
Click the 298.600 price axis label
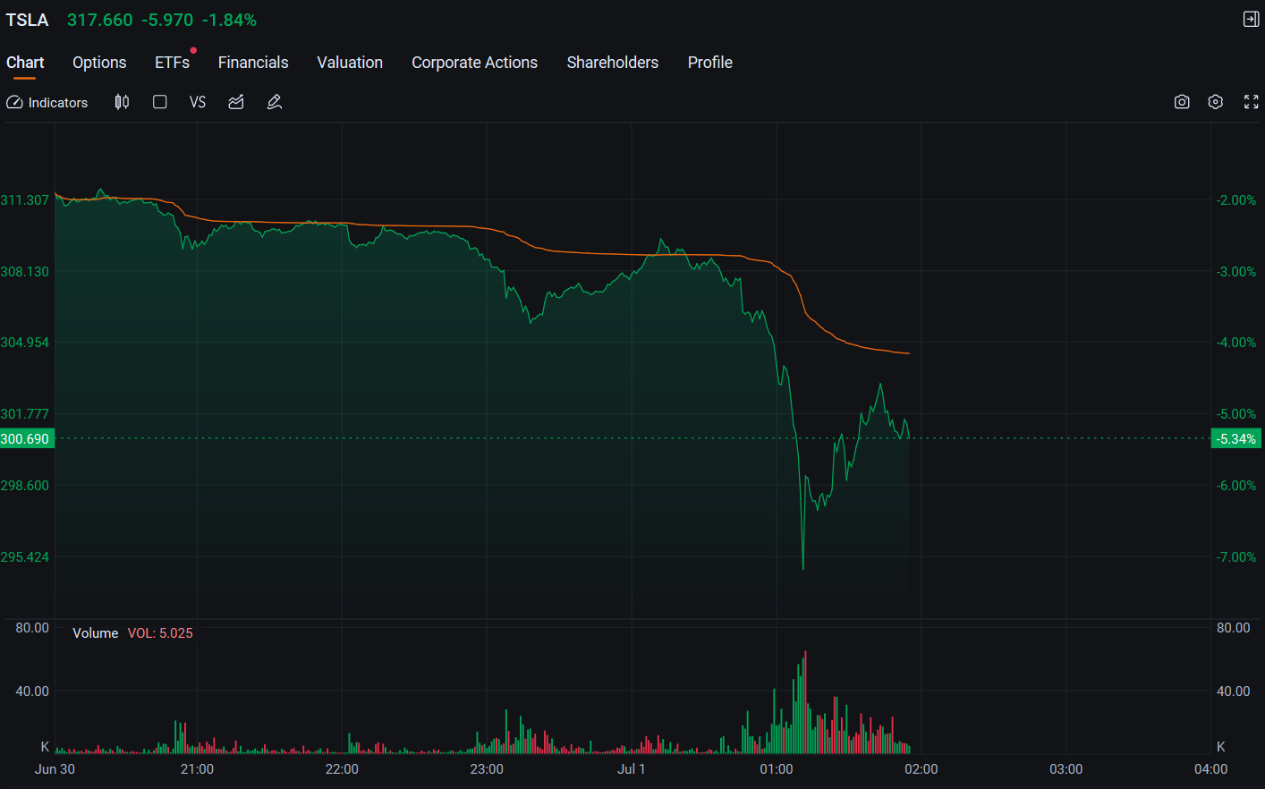(25, 486)
